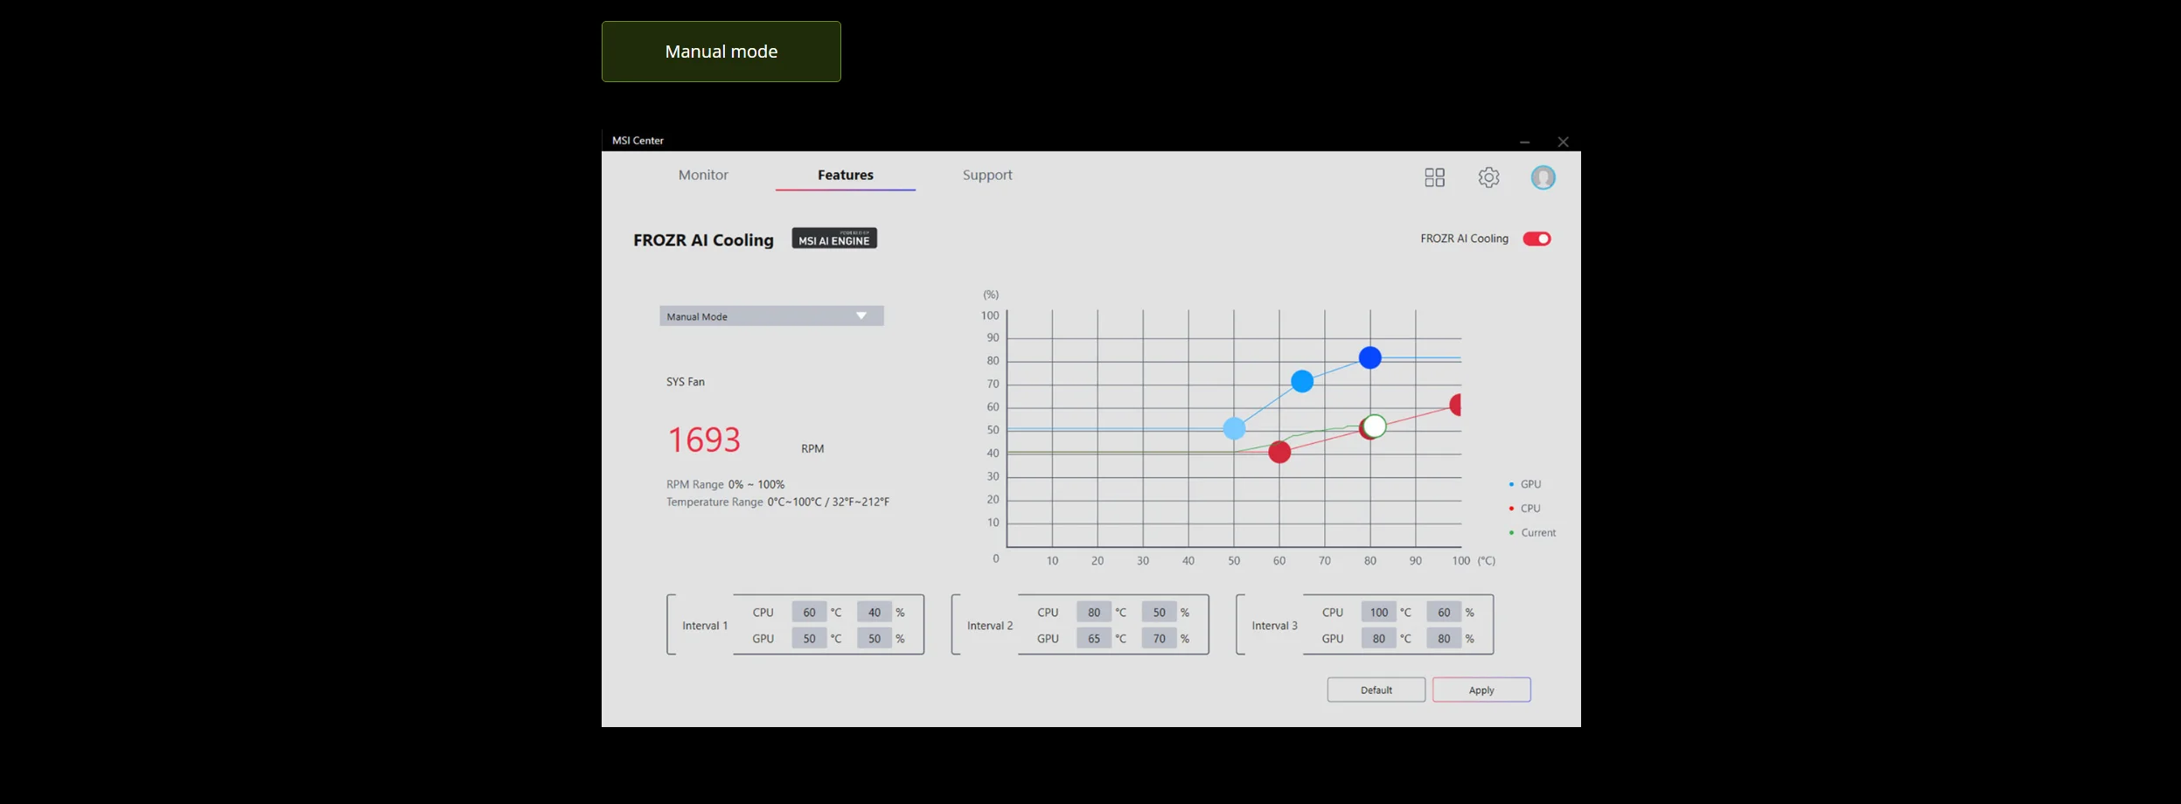Select the dark blue GPU point at 80°C
Image resolution: width=2181 pixels, height=804 pixels.
tap(1370, 357)
